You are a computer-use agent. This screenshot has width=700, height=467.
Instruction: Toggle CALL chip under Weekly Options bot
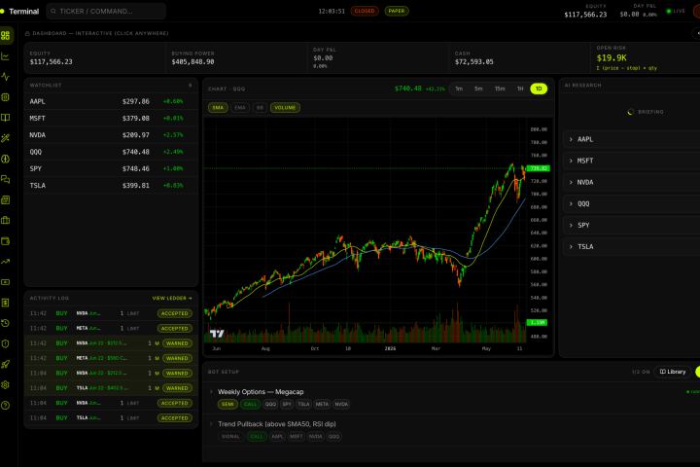coord(251,404)
